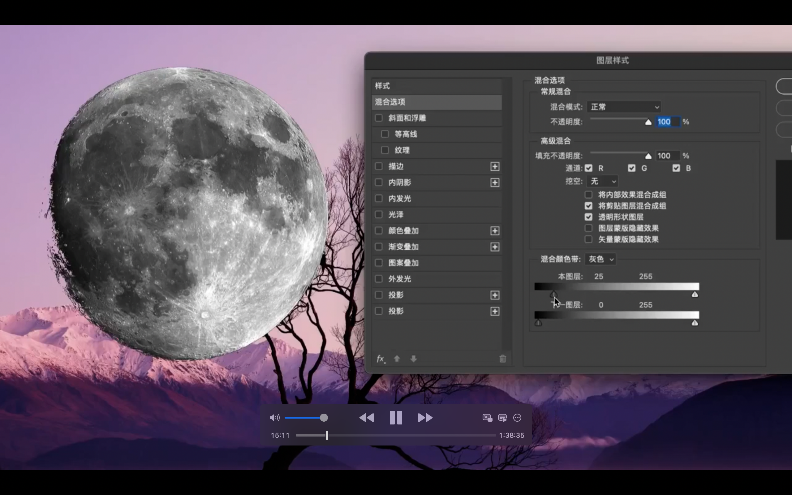Click the player volume speaker icon
This screenshot has height=495, width=792.
274,418
